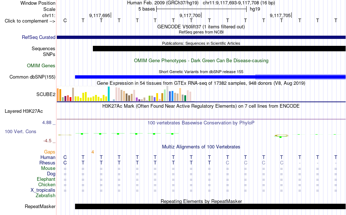Click the OMIM Gene Phenotypes green title
Screen dimensions: 346x215
point(201,60)
